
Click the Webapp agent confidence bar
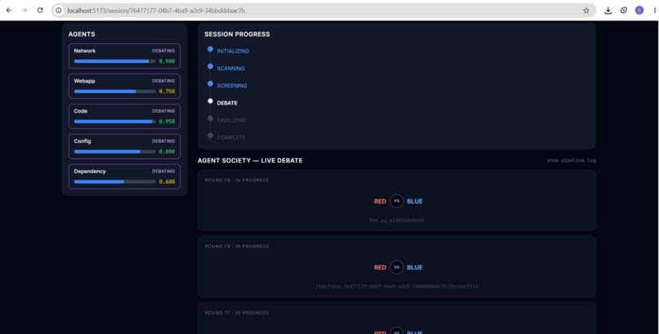click(x=114, y=91)
